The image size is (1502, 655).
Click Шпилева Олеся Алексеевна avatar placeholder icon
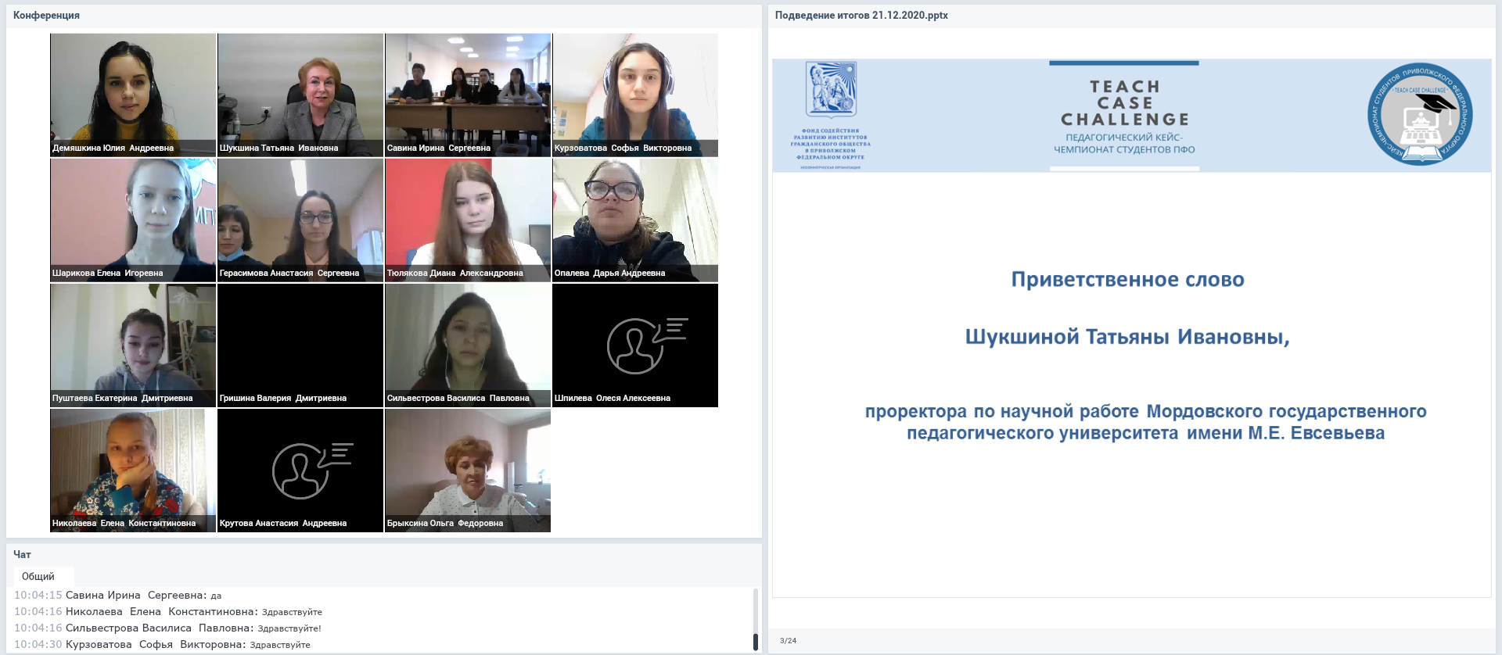pyautogui.click(x=647, y=345)
